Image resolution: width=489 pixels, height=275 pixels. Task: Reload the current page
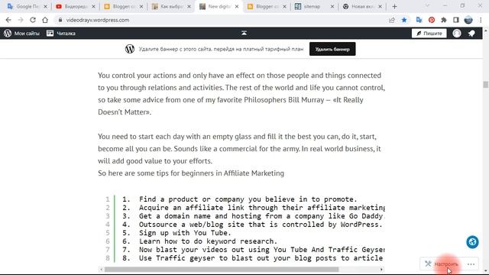33,20
